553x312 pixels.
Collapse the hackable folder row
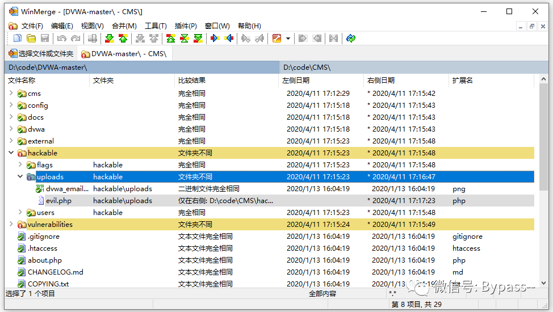pyautogui.click(x=11, y=153)
